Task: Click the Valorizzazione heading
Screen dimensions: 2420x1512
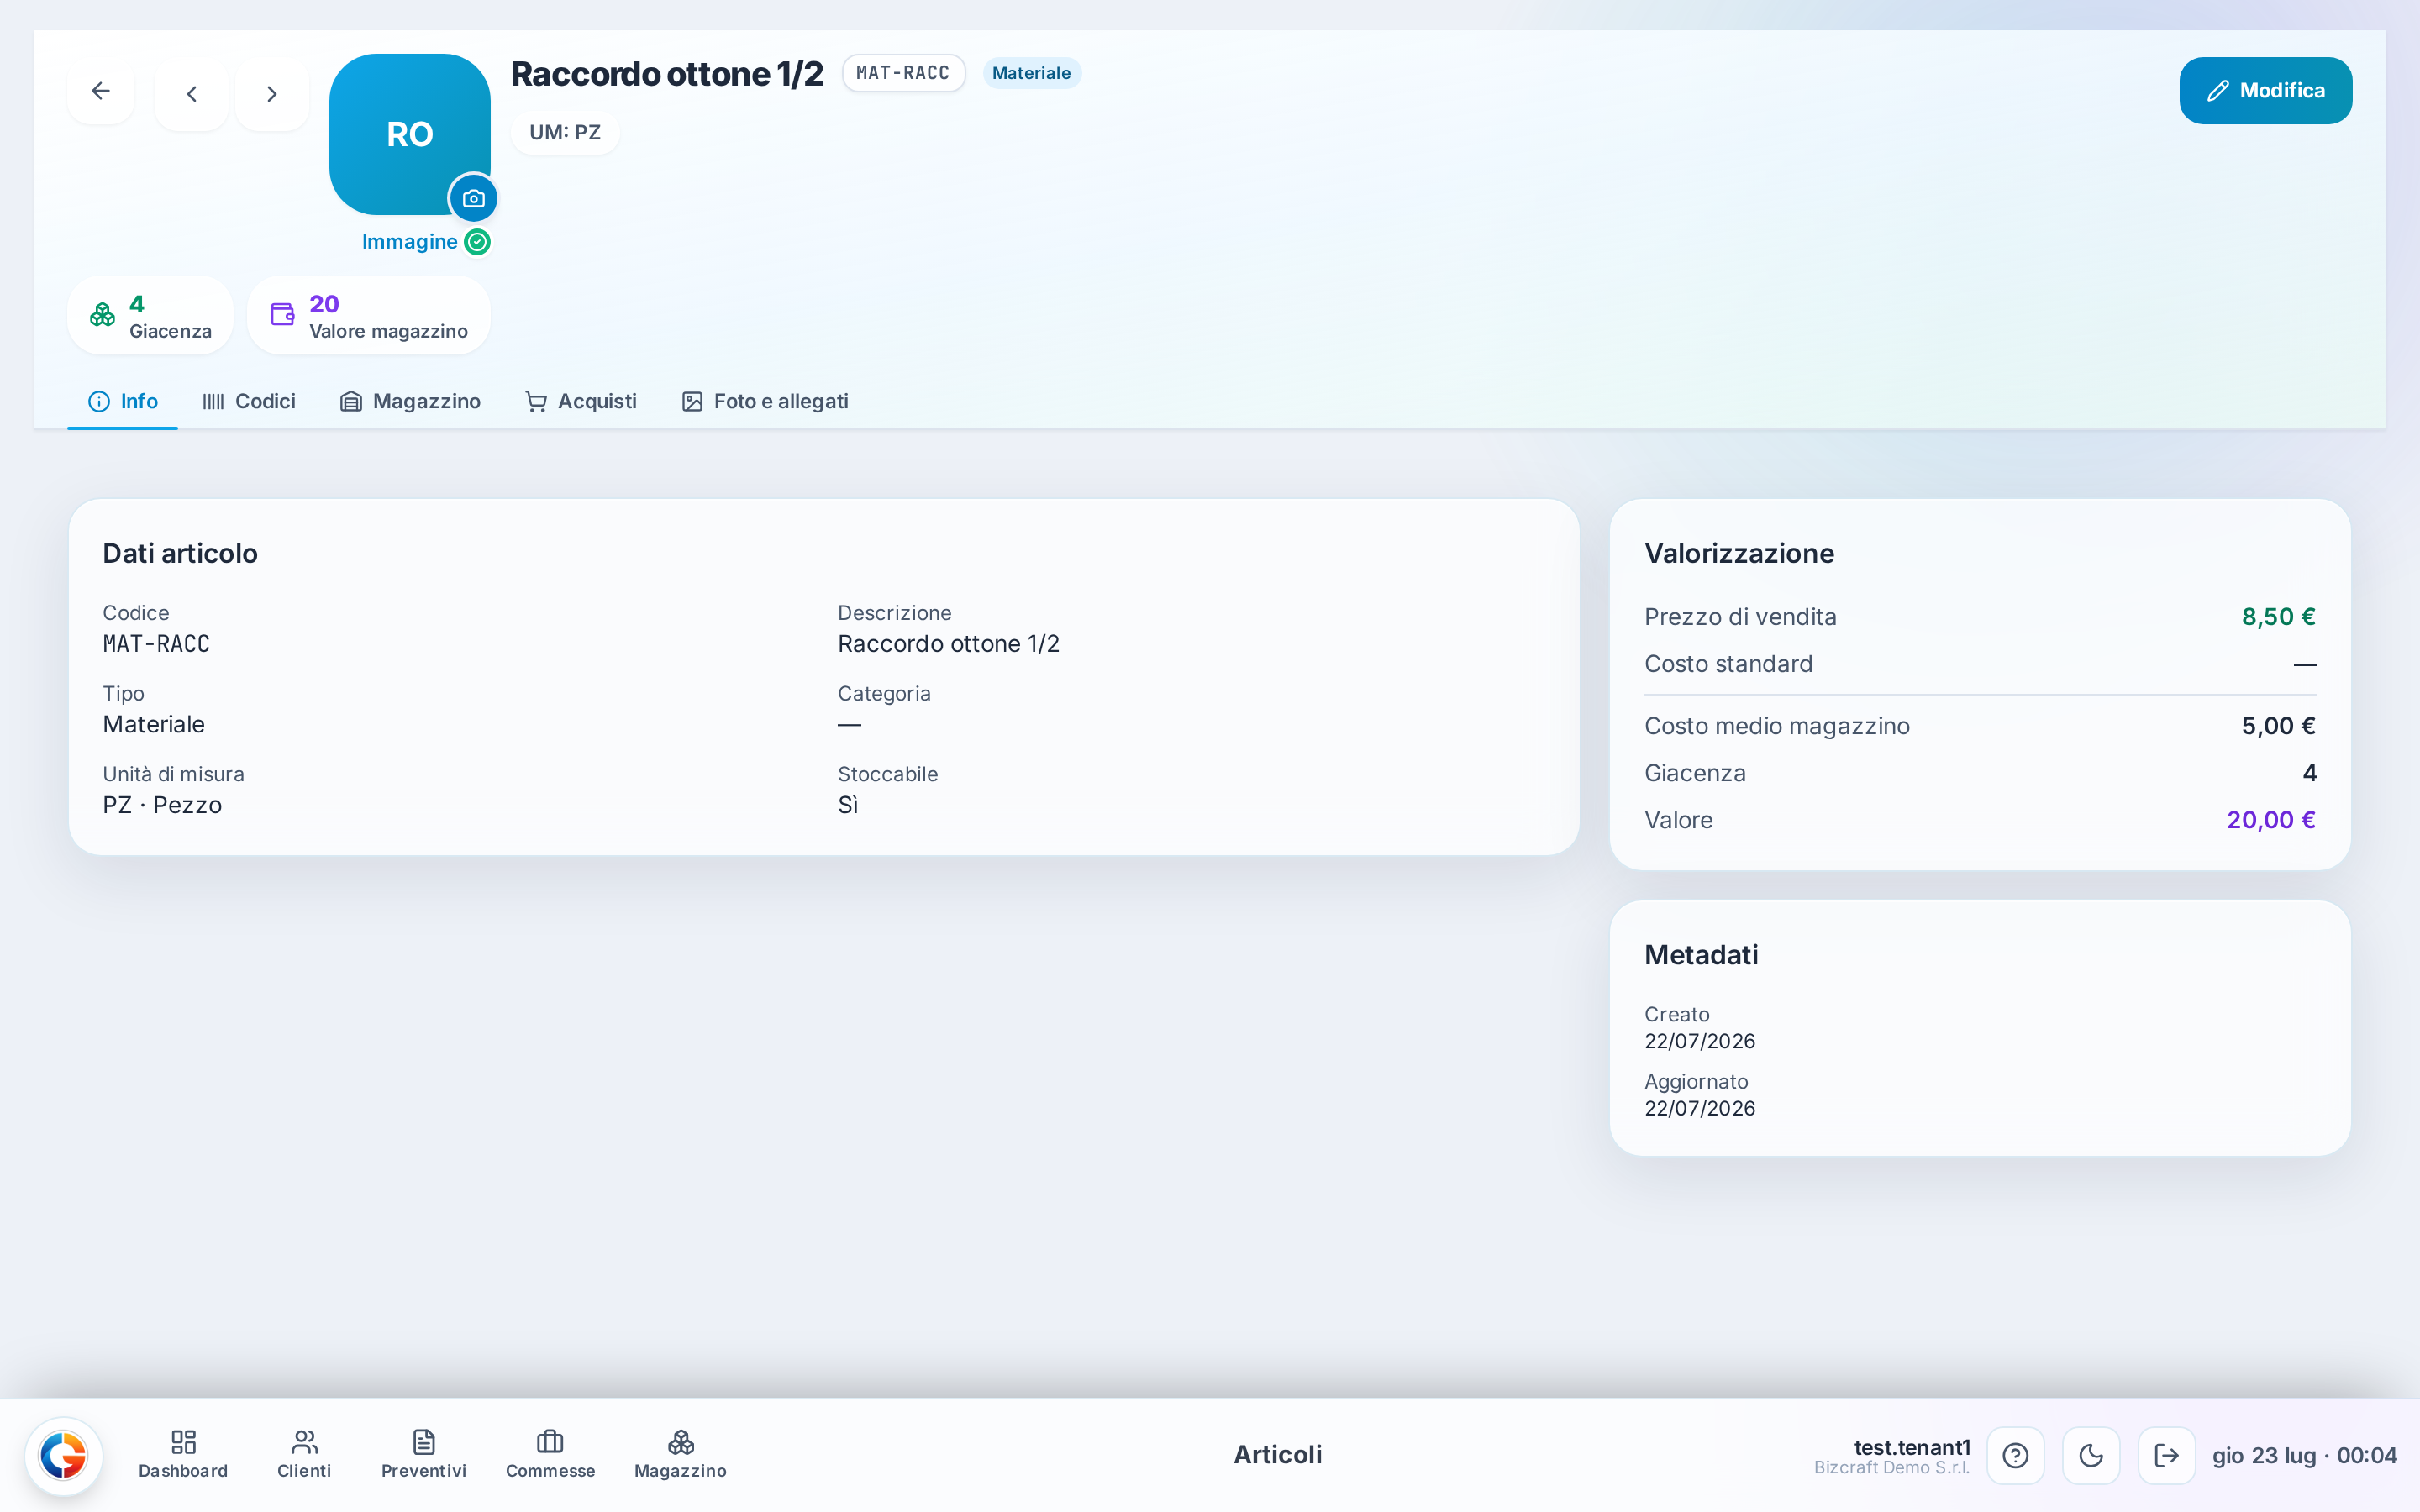Action: coord(1739,554)
